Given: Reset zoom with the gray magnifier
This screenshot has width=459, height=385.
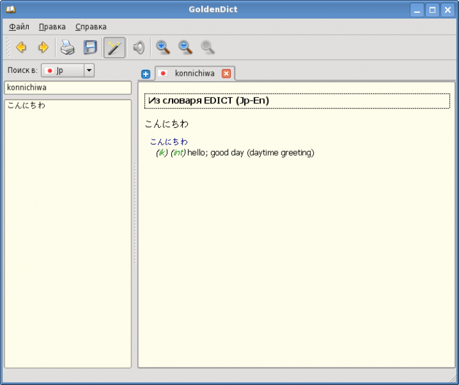Looking at the screenshot, I should 208,47.
